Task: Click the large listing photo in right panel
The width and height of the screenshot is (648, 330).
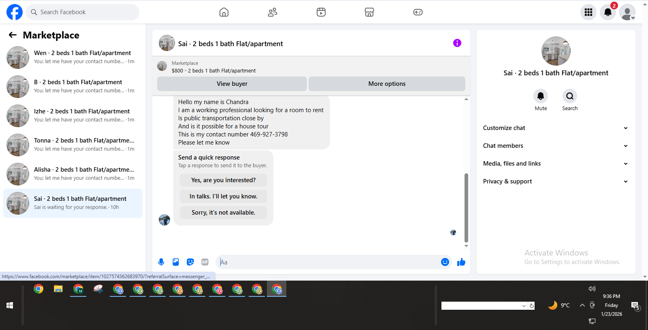Action: 556,51
